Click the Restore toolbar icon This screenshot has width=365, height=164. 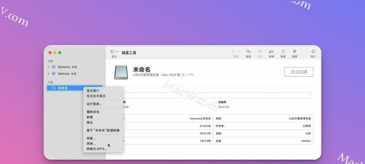coord(283,51)
